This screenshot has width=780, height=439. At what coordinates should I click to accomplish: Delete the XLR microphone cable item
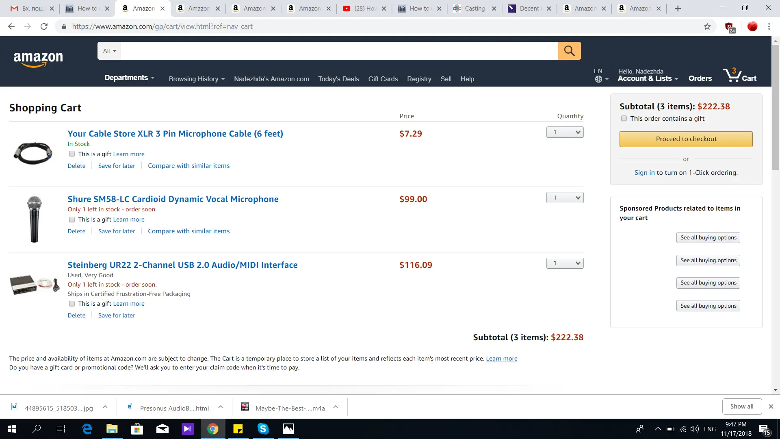click(x=76, y=166)
